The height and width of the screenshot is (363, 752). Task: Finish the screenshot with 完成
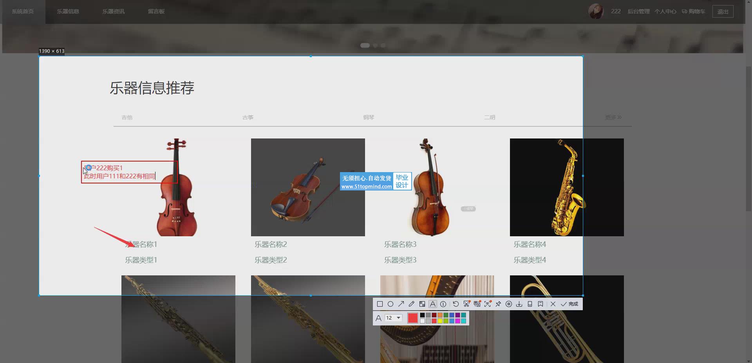(569, 304)
